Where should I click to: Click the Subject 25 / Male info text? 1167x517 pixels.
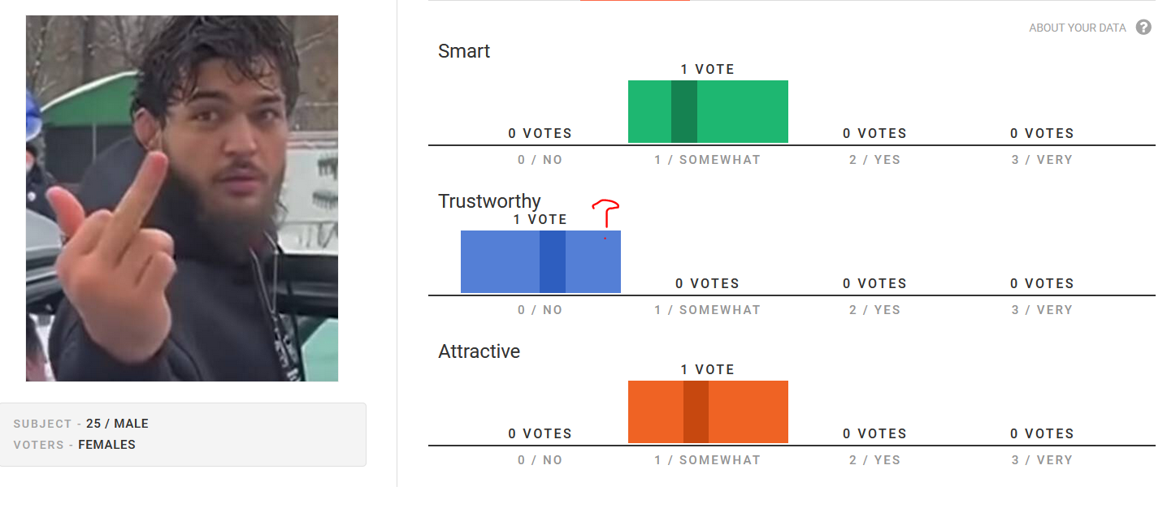point(81,424)
